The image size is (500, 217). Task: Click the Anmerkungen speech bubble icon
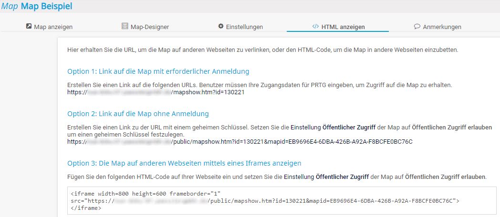coord(417,27)
